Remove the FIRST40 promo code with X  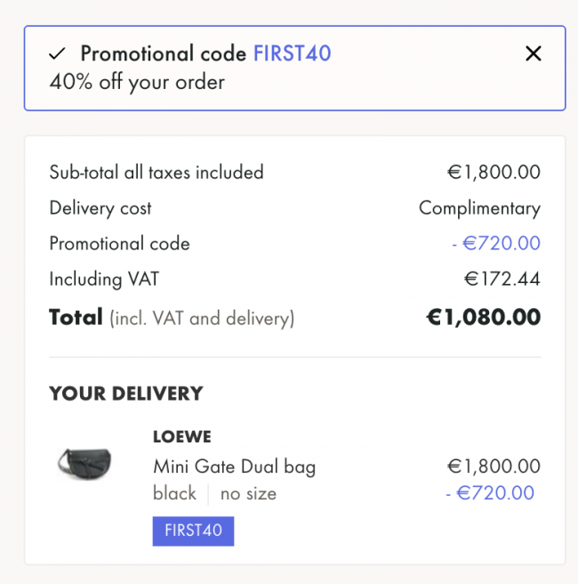(533, 53)
